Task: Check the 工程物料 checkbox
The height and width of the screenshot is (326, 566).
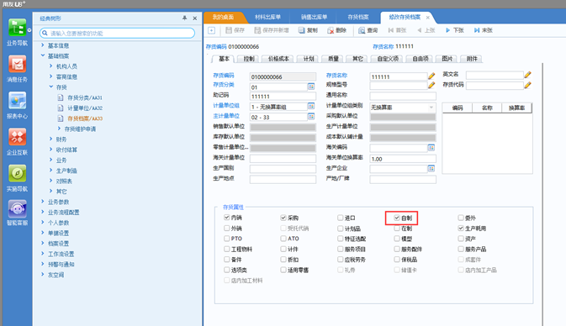Action: 227,249
